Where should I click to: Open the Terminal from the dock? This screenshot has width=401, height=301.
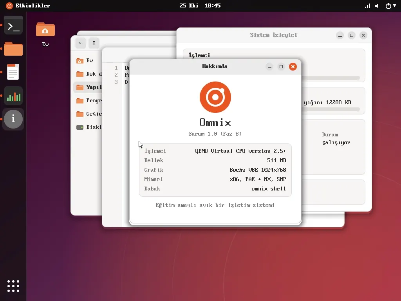13,25
